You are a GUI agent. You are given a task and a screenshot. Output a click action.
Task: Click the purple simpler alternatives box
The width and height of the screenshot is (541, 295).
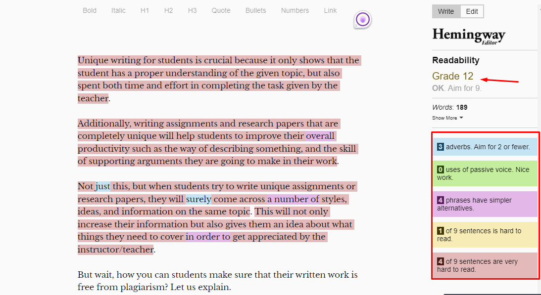coord(485,204)
